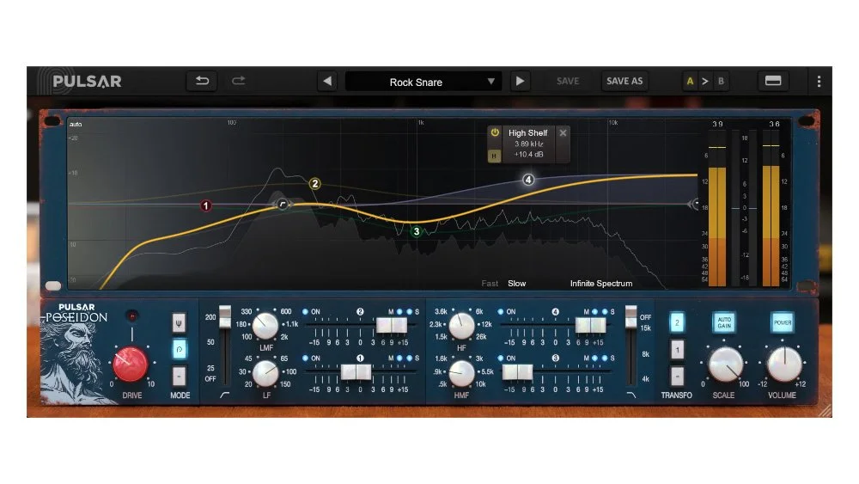Click the high-pass filter frequency slider handle
Viewport: 859px width, 484px height.
point(224,317)
